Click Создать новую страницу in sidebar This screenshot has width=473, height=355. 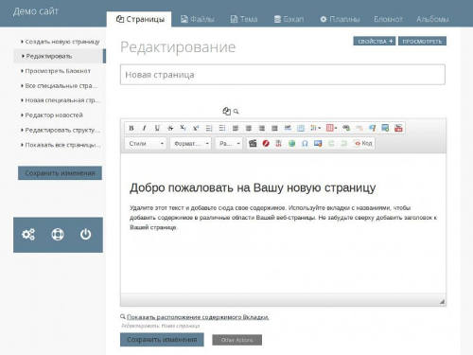[x=60, y=42]
